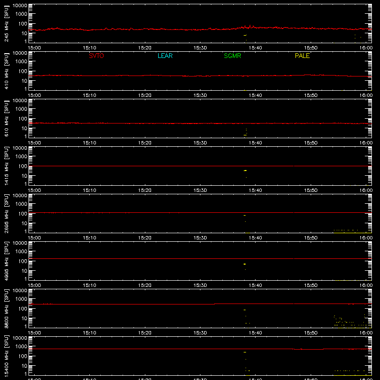380x380 pixels.
Task: Click the 100 tick label of the 15400 MHz panel
Action: tap(23, 356)
